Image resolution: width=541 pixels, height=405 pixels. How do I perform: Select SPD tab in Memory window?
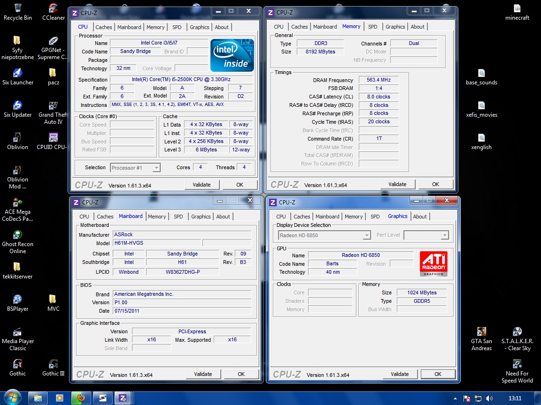coord(372,27)
